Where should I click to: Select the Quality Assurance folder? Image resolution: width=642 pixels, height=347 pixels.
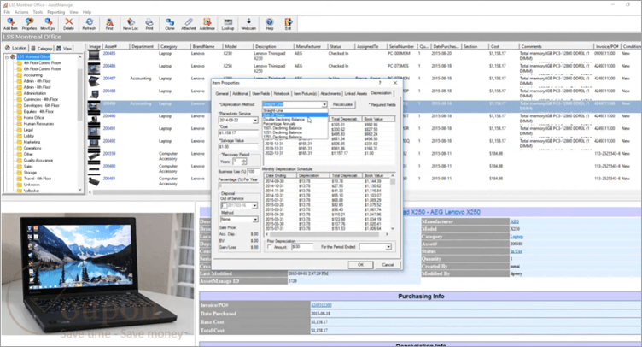(38, 160)
